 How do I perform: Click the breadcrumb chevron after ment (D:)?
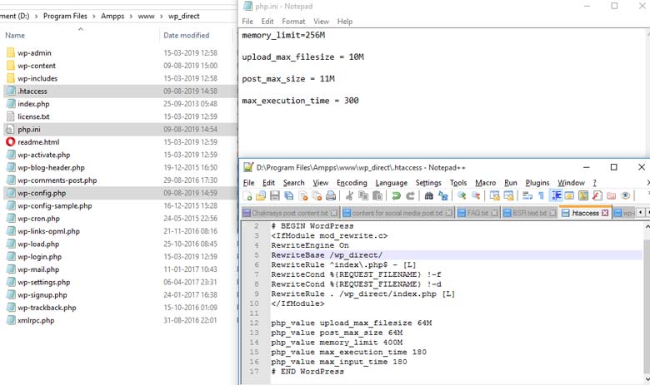click(x=36, y=16)
